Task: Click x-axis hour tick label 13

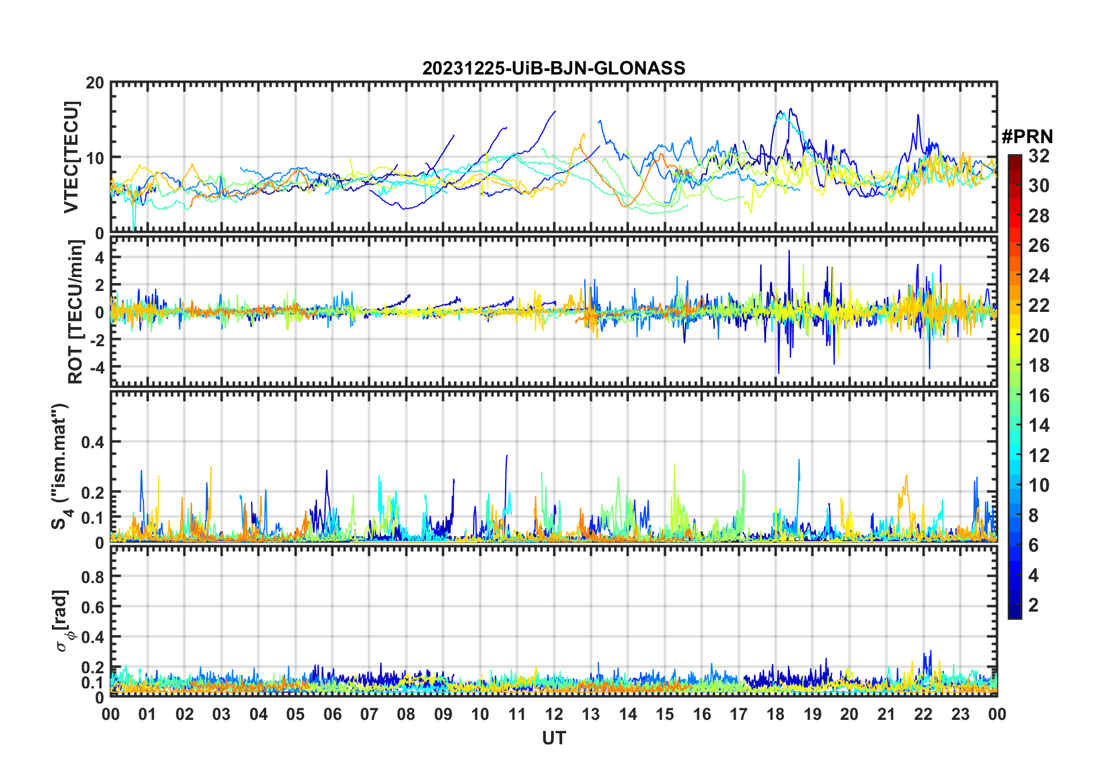Action: (591, 714)
